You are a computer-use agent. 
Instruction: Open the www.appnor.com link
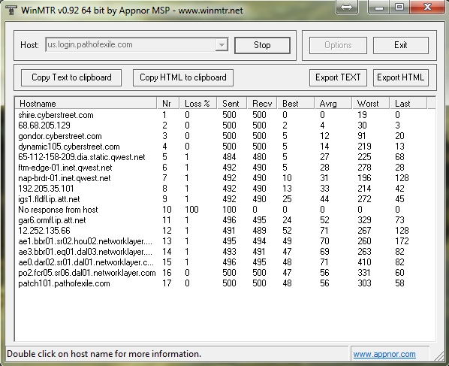tap(384, 354)
